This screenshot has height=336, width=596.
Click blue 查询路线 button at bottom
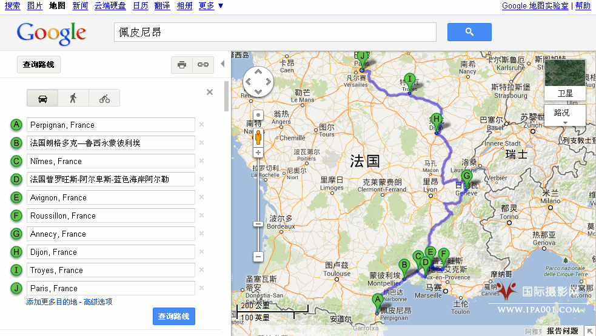click(x=173, y=316)
